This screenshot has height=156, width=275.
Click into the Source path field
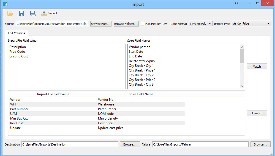pyautogui.click(x=51, y=24)
